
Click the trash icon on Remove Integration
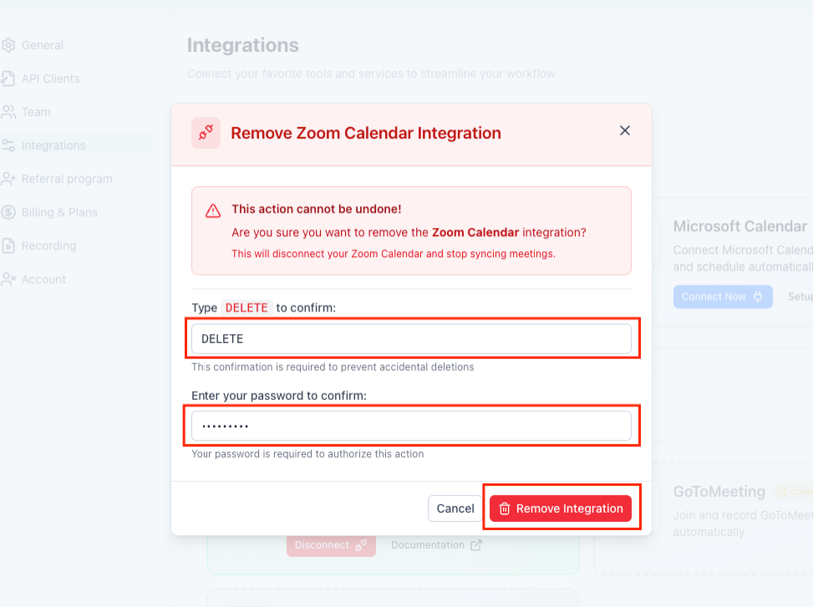pos(506,508)
